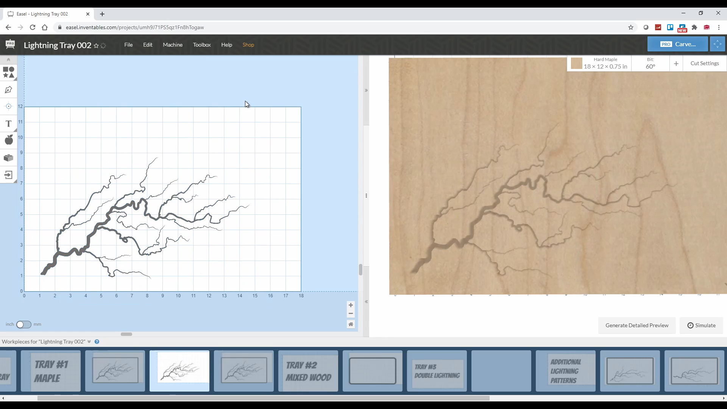
Task: Click the zoom out button on canvas
Action: tap(351, 314)
